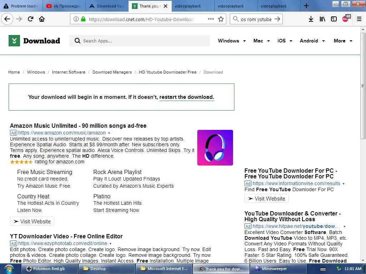Open Country Heat sitelink
This screenshot has width=366, height=274.
coord(33,196)
